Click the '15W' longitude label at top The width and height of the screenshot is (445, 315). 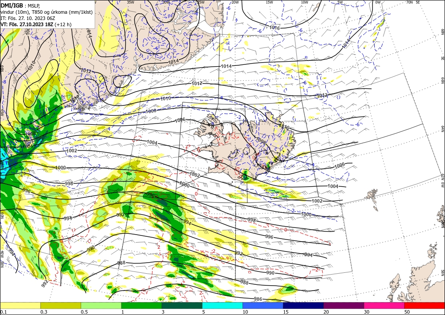tap(270, 2)
